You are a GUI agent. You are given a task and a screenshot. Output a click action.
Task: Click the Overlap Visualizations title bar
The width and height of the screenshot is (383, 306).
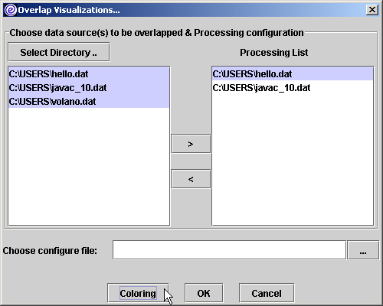coord(191,10)
